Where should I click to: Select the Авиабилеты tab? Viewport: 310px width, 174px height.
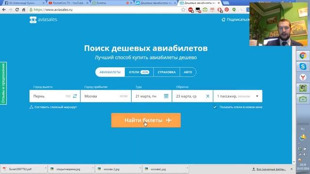pyautogui.click(x=110, y=72)
